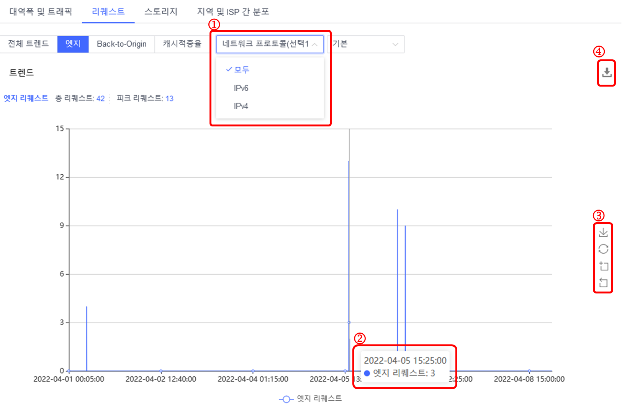Click the checkmark next to 모두

coord(229,69)
